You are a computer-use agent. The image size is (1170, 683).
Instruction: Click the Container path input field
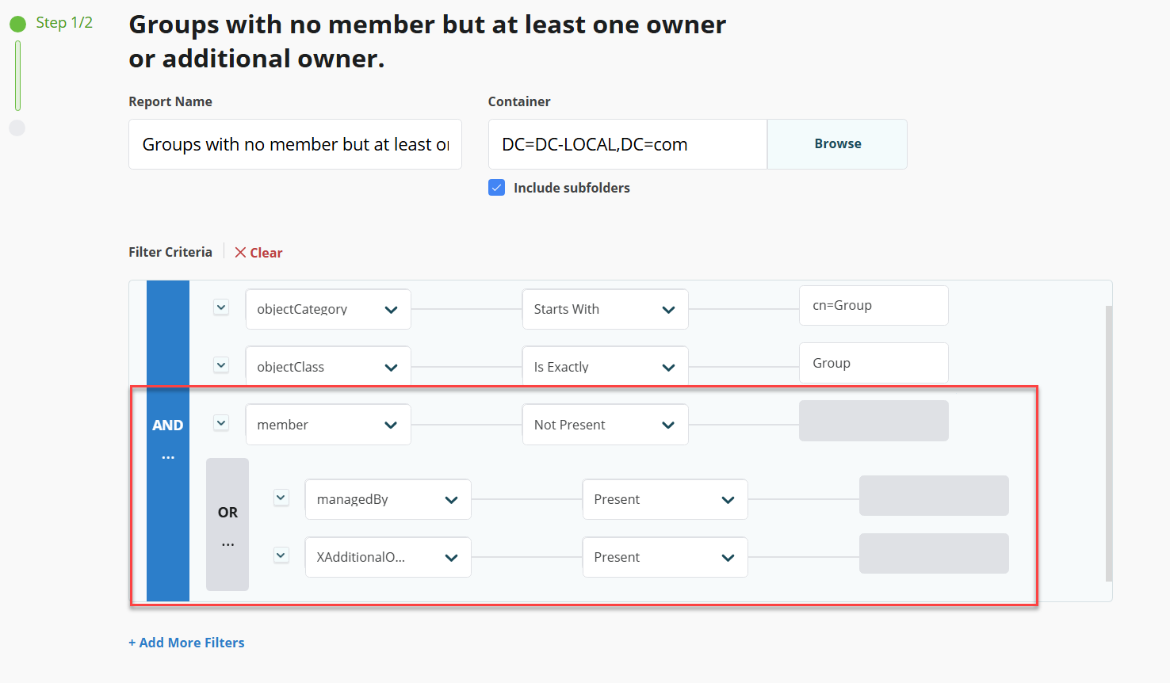(628, 144)
